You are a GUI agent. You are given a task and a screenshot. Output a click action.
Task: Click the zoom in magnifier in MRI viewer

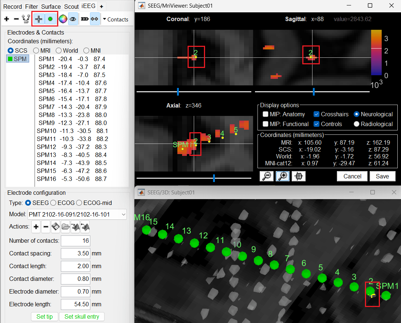(x=283, y=176)
